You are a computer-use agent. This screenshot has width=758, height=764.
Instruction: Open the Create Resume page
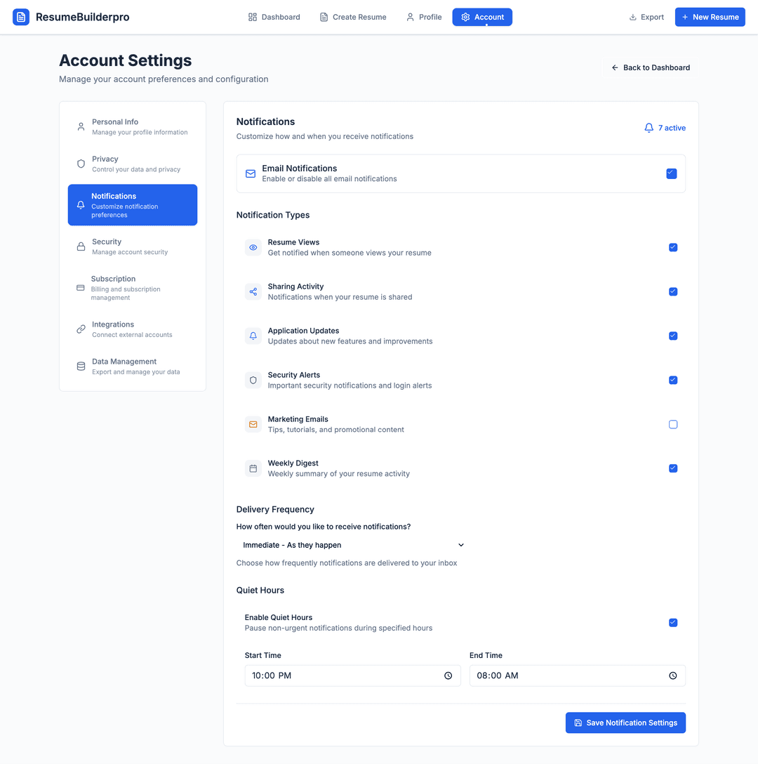click(353, 17)
